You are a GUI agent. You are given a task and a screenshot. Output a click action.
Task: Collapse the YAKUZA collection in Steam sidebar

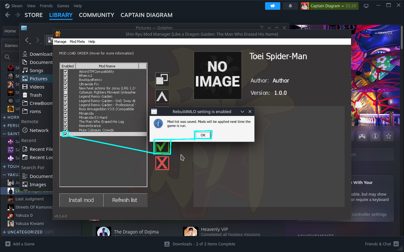[x=4, y=175]
